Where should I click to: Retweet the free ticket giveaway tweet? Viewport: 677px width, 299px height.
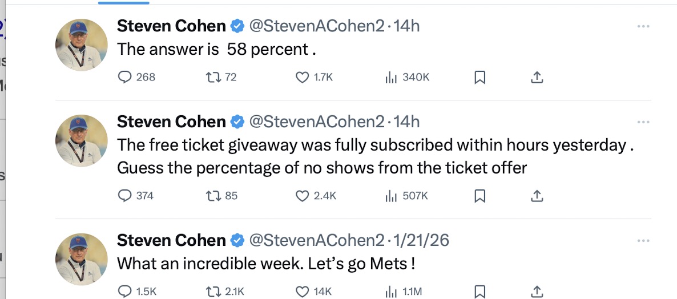(212, 196)
